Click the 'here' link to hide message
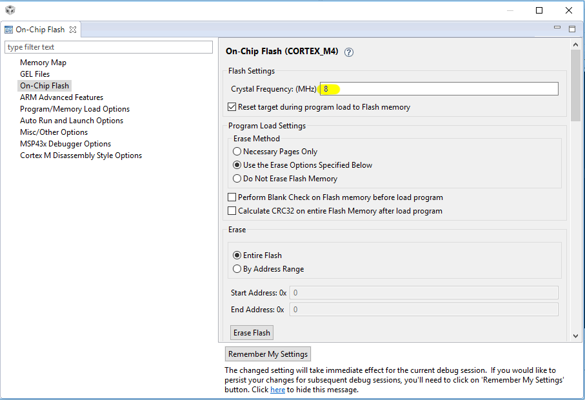 click(277, 390)
